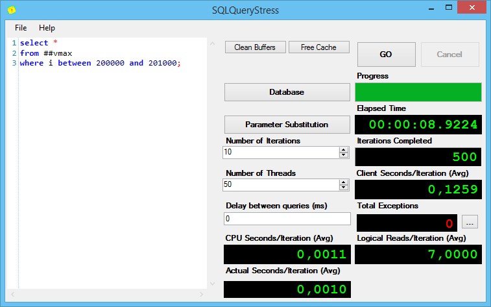Image resolution: width=491 pixels, height=307 pixels.
Task: Click the CPU Seconds value 0,0011
Action: point(322,254)
